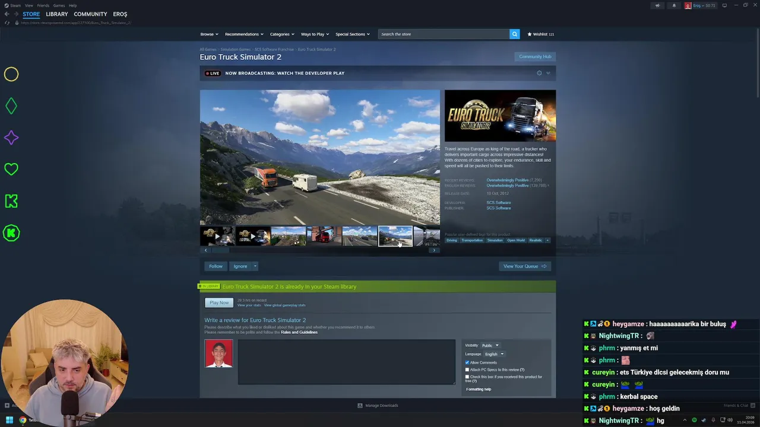Image resolution: width=760 pixels, height=427 pixels.
Task: Open Windows Start menu
Action: tap(9, 420)
